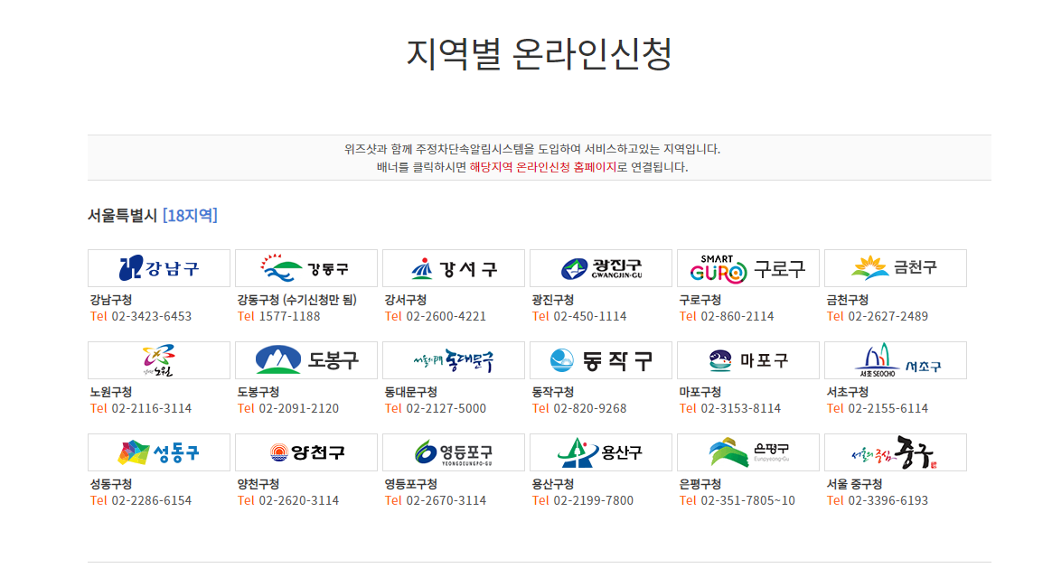Select phone number 02-351-7805~10
This screenshot has width=1052, height=568.
click(748, 500)
